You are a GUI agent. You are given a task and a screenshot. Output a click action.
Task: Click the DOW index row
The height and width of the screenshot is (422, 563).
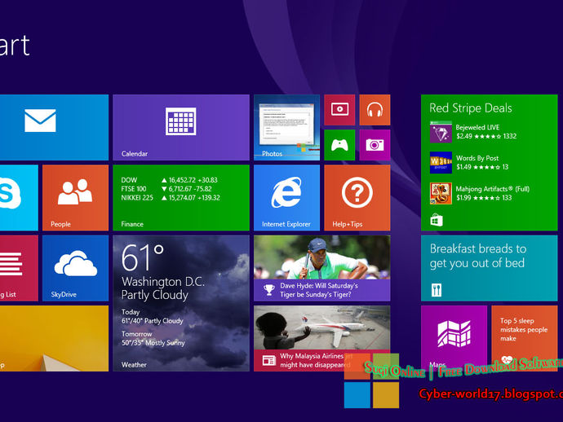pos(169,180)
